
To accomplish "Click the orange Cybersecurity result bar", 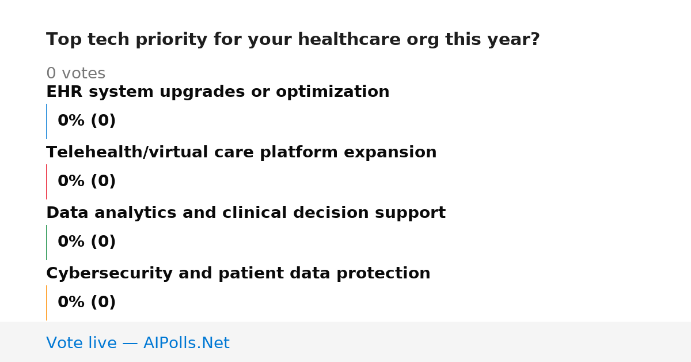I will click(x=47, y=303).
